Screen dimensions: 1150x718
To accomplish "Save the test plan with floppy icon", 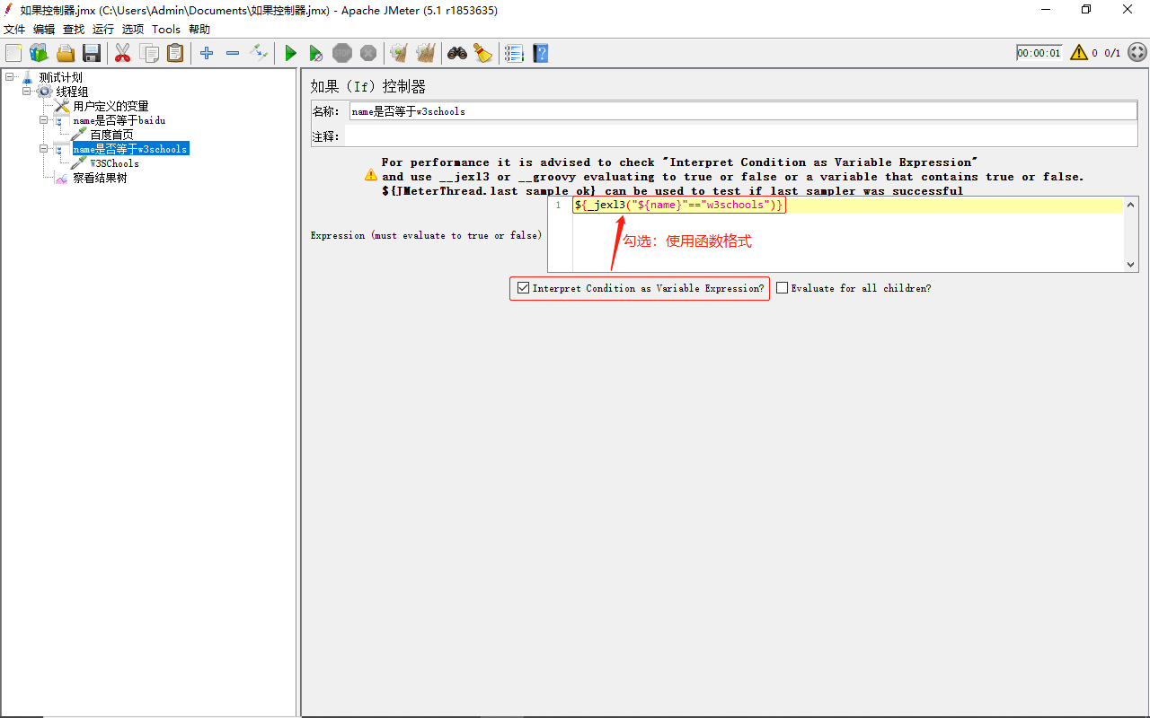I will [92, 53].
